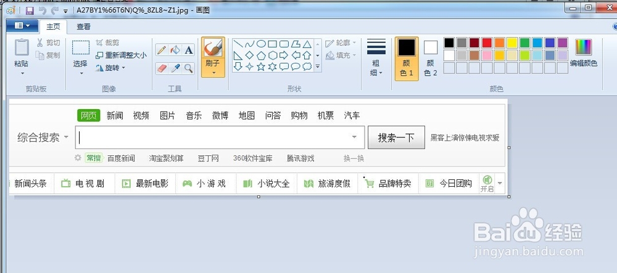Pick the purple color swatch
Viewport: 617px width, 273px height.
[x=563, y=43]
